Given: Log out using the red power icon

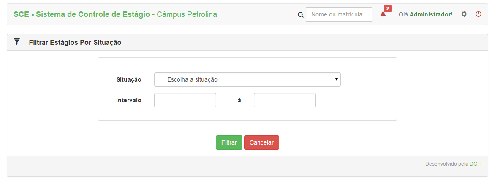Looking at the screenshot, I should coord(479,14).
